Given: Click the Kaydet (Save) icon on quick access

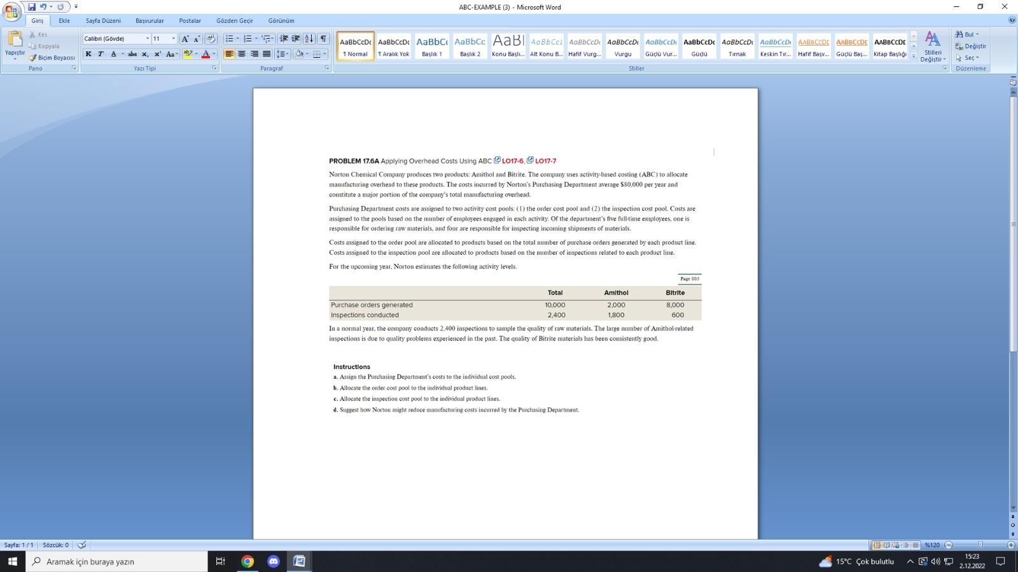Looking at the screenshot, I should tap(31, 7).
